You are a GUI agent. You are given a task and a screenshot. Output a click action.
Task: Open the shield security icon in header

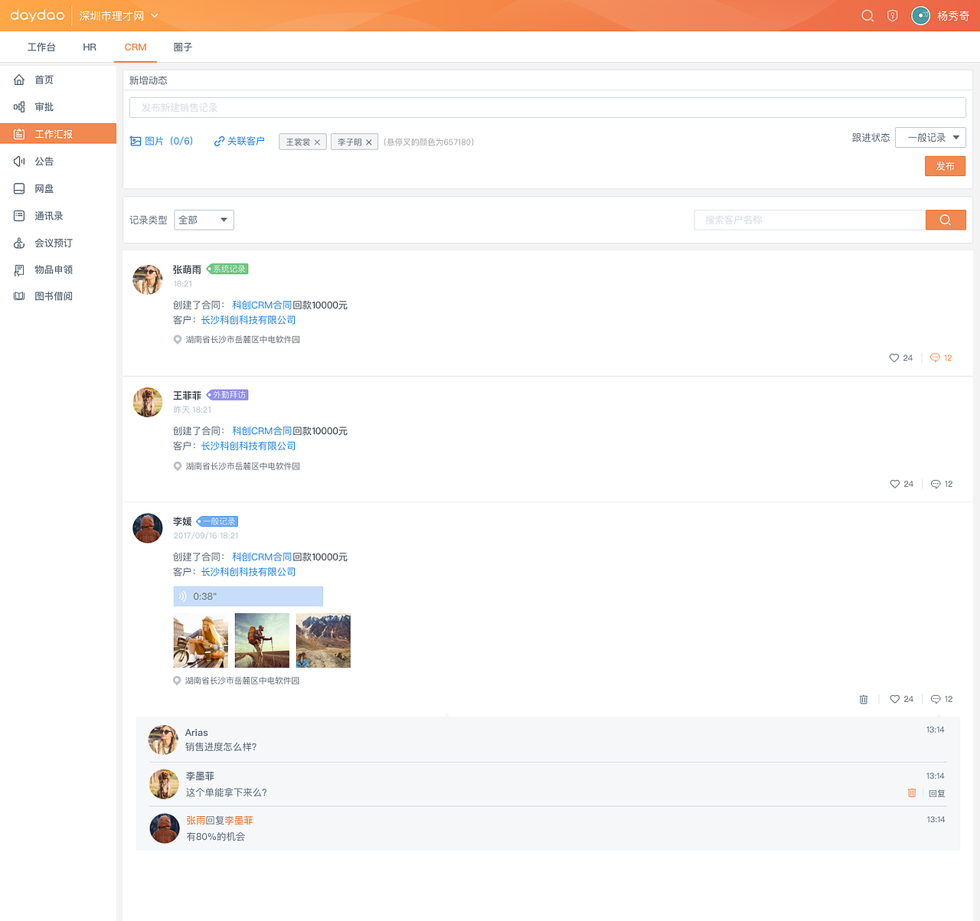coord(892,15)
